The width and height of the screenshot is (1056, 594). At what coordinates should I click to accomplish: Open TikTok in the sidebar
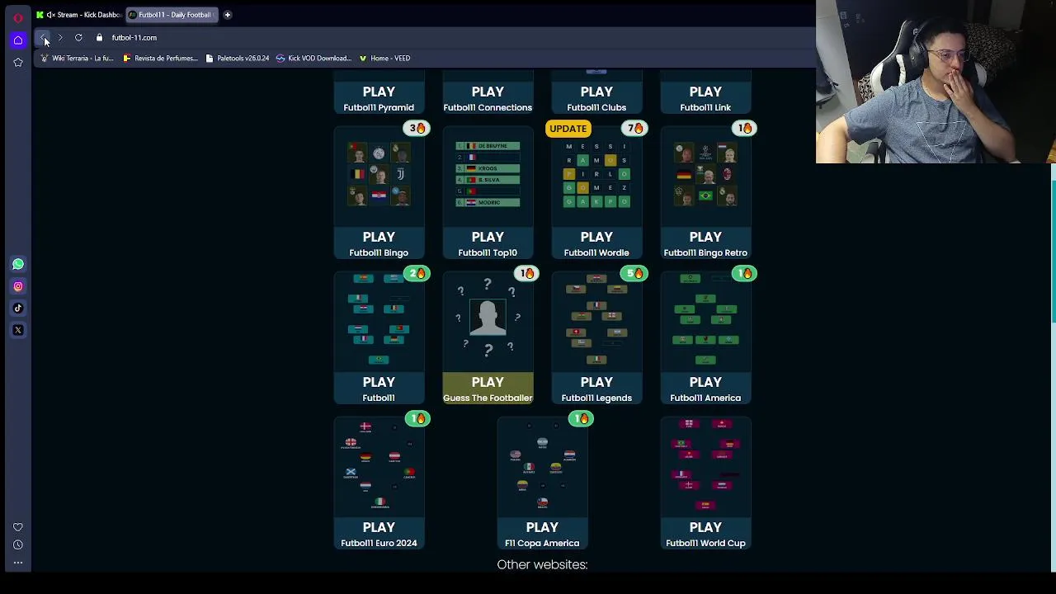18,308
